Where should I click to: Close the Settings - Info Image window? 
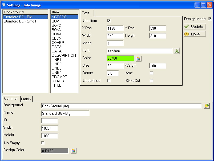click(x=209, y=5)
